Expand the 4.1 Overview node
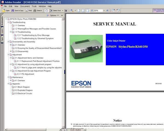The width and height of the screenshot is (164, 131). point(11,81)
